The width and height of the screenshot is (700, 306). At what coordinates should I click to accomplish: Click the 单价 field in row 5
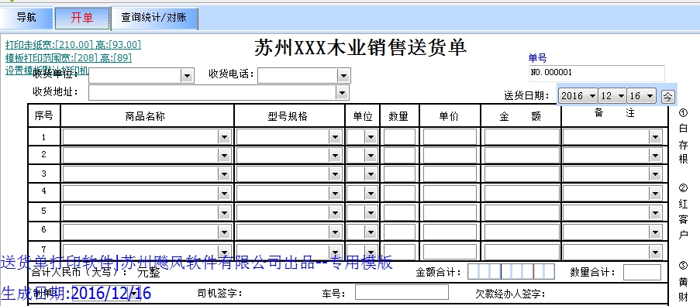(x=450, y=213)
